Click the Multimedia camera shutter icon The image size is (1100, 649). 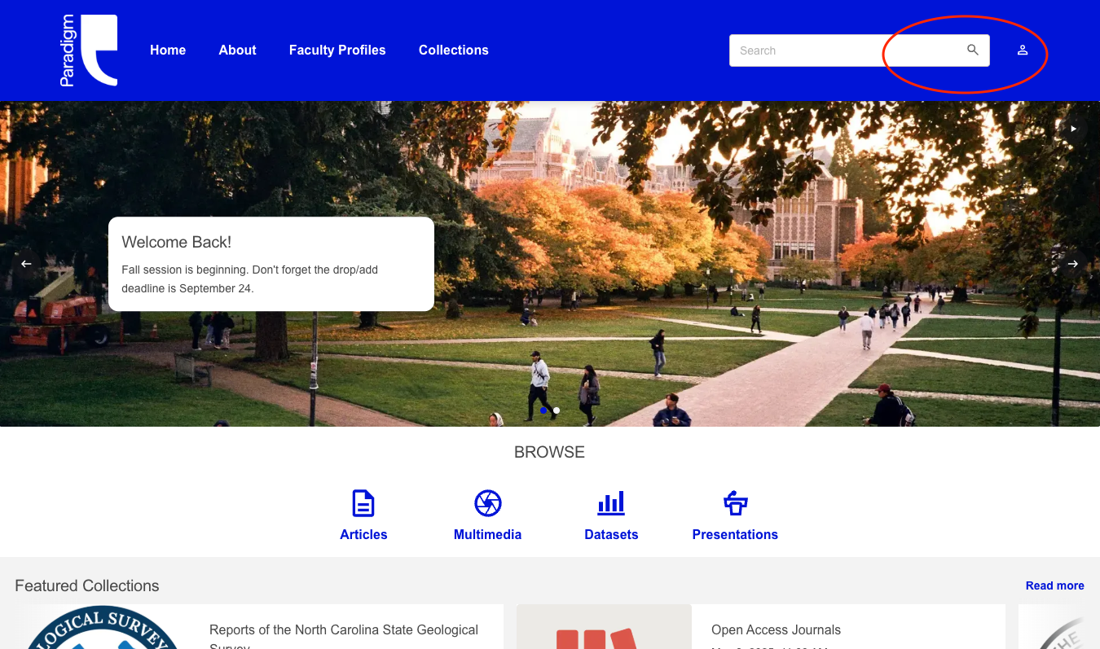(x=487, y=503)
